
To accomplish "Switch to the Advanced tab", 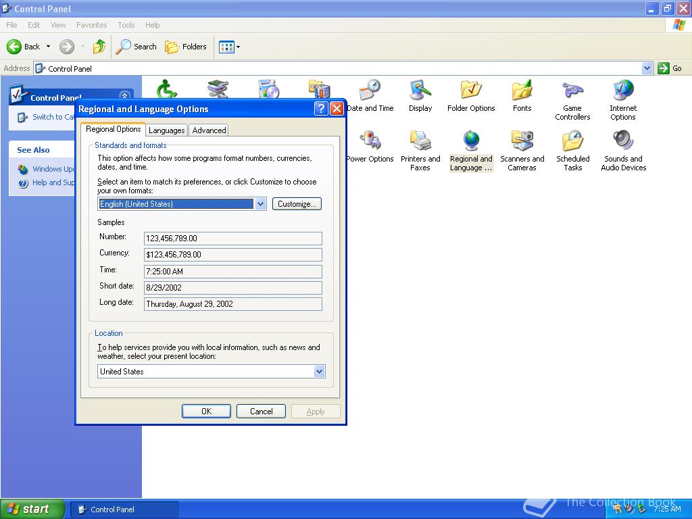I will tap(209, 130).
